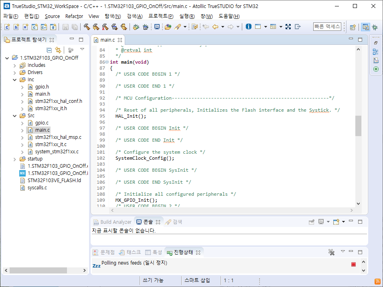Screen dimensions: 383x287
Task: Collapse the Src folder
Action: [x=15, y=116]
